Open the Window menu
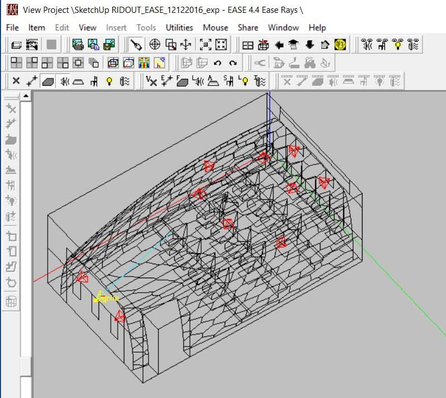 [283, 27]
